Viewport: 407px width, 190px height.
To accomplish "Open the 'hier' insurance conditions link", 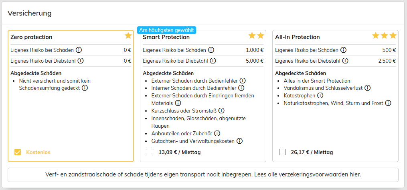I will (354, 174).
